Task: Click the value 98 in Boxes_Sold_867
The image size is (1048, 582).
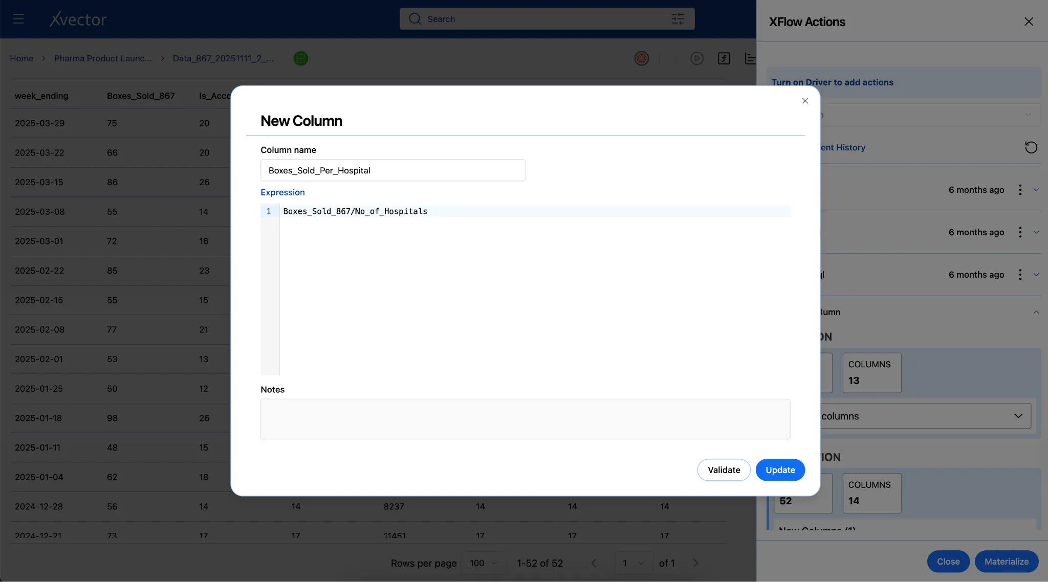Action: point(112,418)
